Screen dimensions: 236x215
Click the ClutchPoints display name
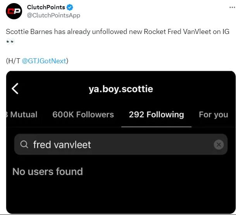click(x=46, y=7)
